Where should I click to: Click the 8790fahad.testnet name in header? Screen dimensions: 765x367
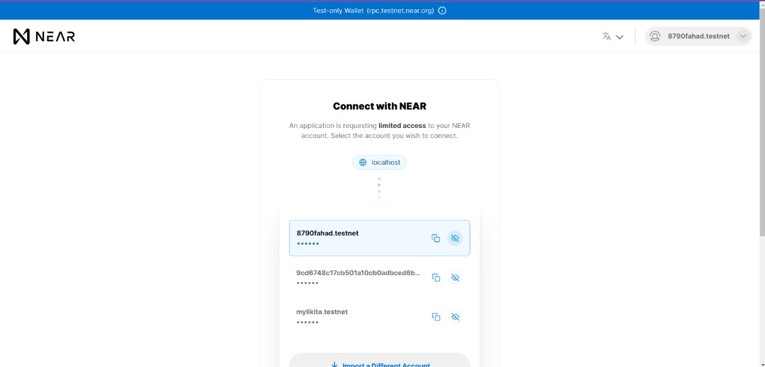pyautogui.click(x=698, y=37)
